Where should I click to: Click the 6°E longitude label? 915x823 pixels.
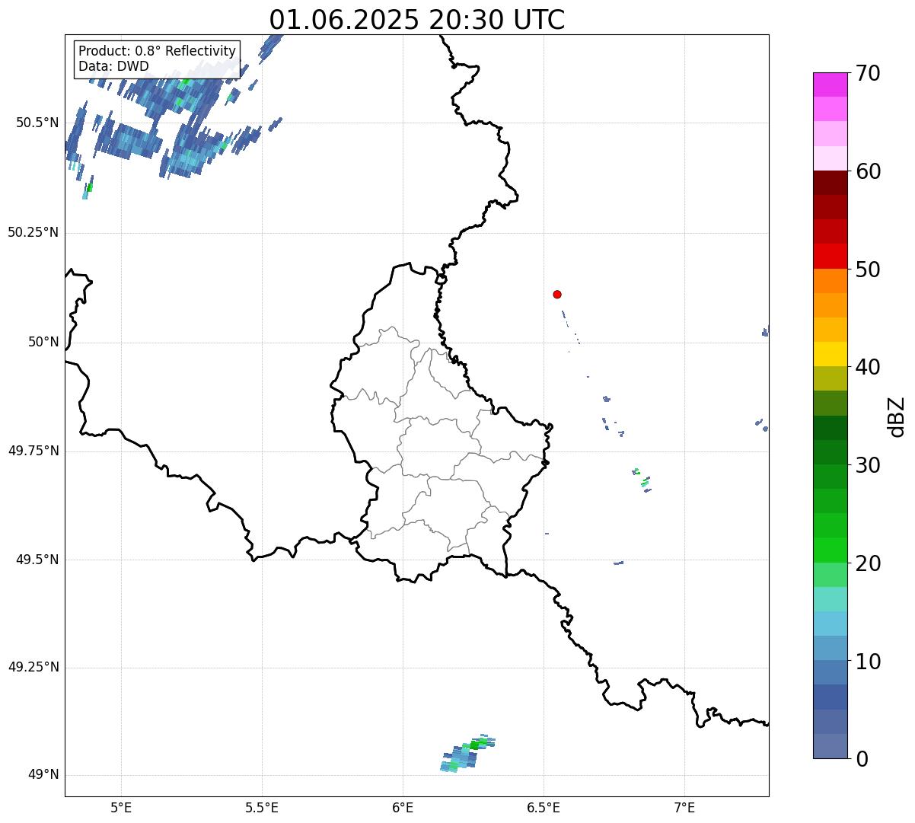click(x=403, y=808)
